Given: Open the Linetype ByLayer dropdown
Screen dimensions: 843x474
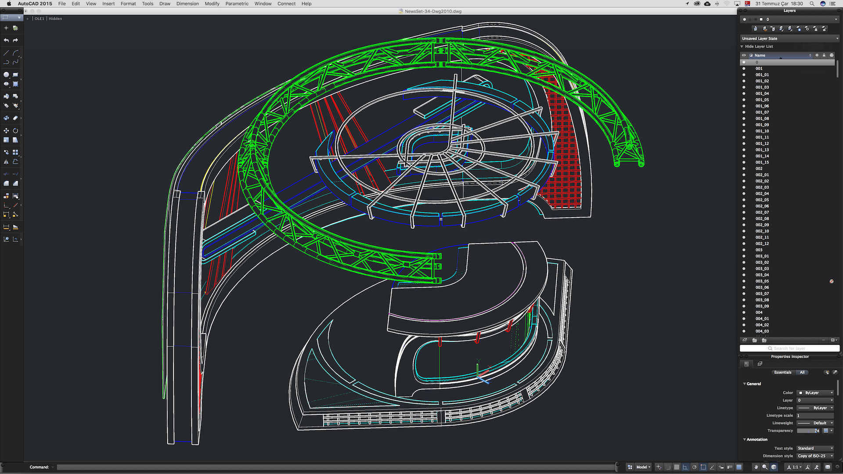Looking at the screenshot, I should coord(815,408).
